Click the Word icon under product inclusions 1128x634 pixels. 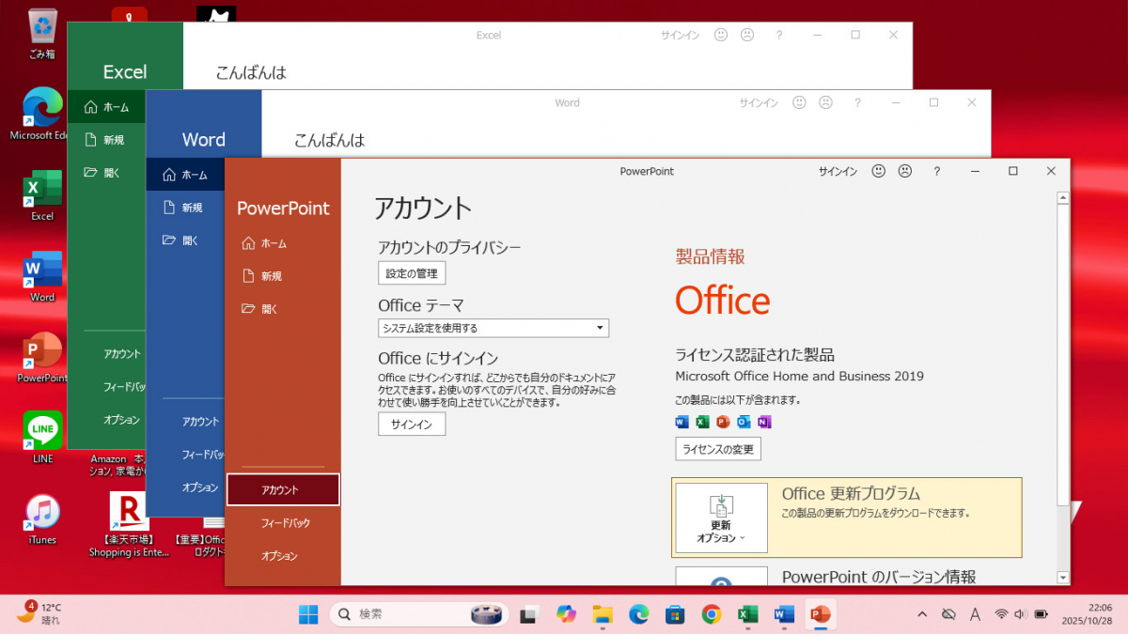click(681, 422)
